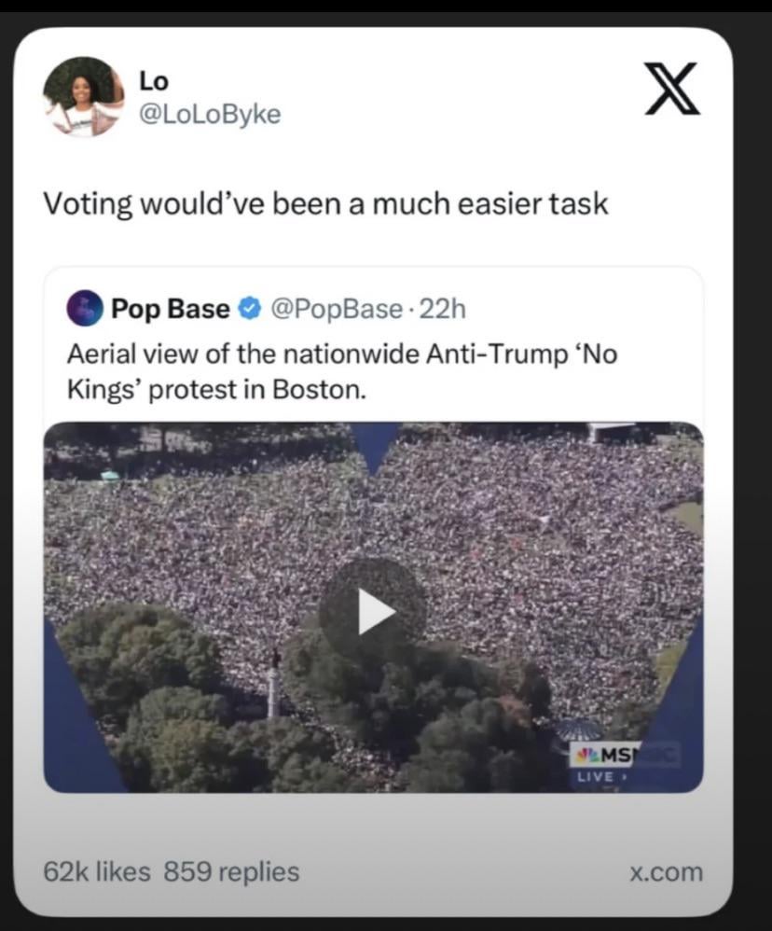This screenshot has height=931, width=772.
Task: Open the @PopBase handle link
Action: tap(337, 309)
